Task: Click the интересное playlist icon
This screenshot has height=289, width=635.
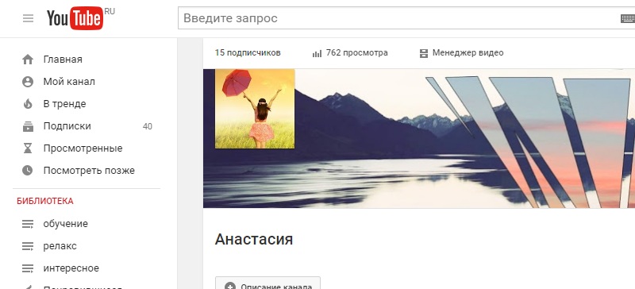Action: pos(28,268)
